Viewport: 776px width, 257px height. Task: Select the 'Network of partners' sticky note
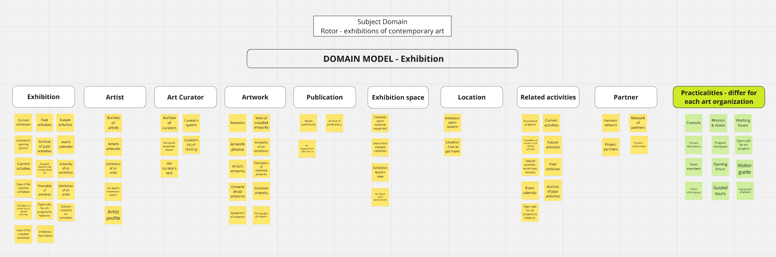(638, 123)
